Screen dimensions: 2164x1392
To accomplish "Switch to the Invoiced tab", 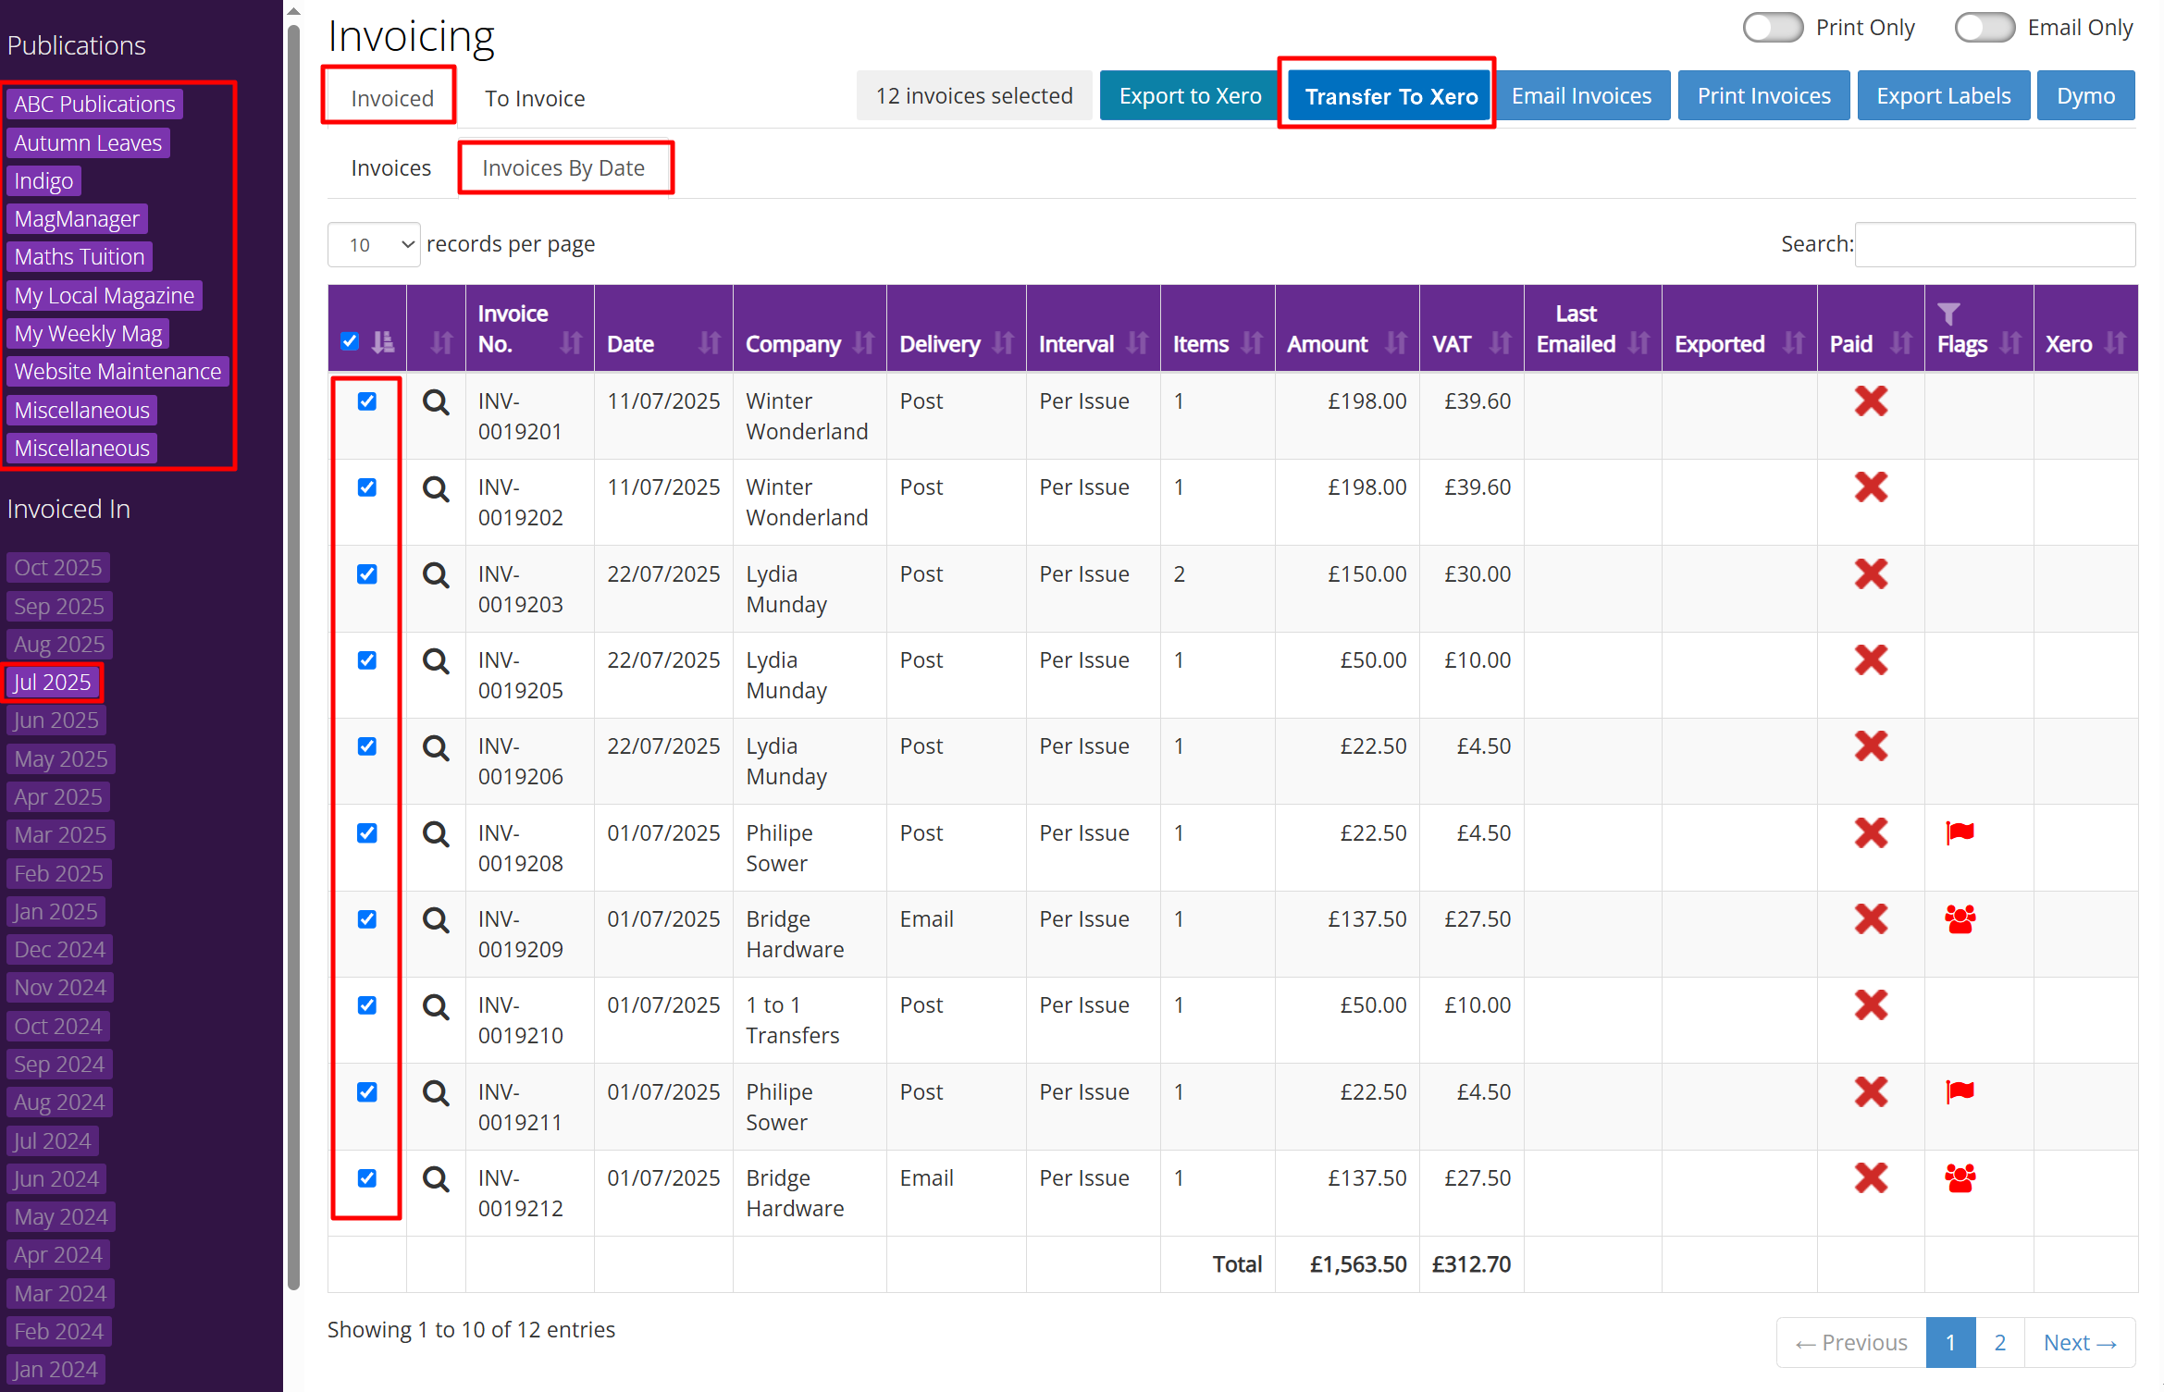I will point(392,98).
